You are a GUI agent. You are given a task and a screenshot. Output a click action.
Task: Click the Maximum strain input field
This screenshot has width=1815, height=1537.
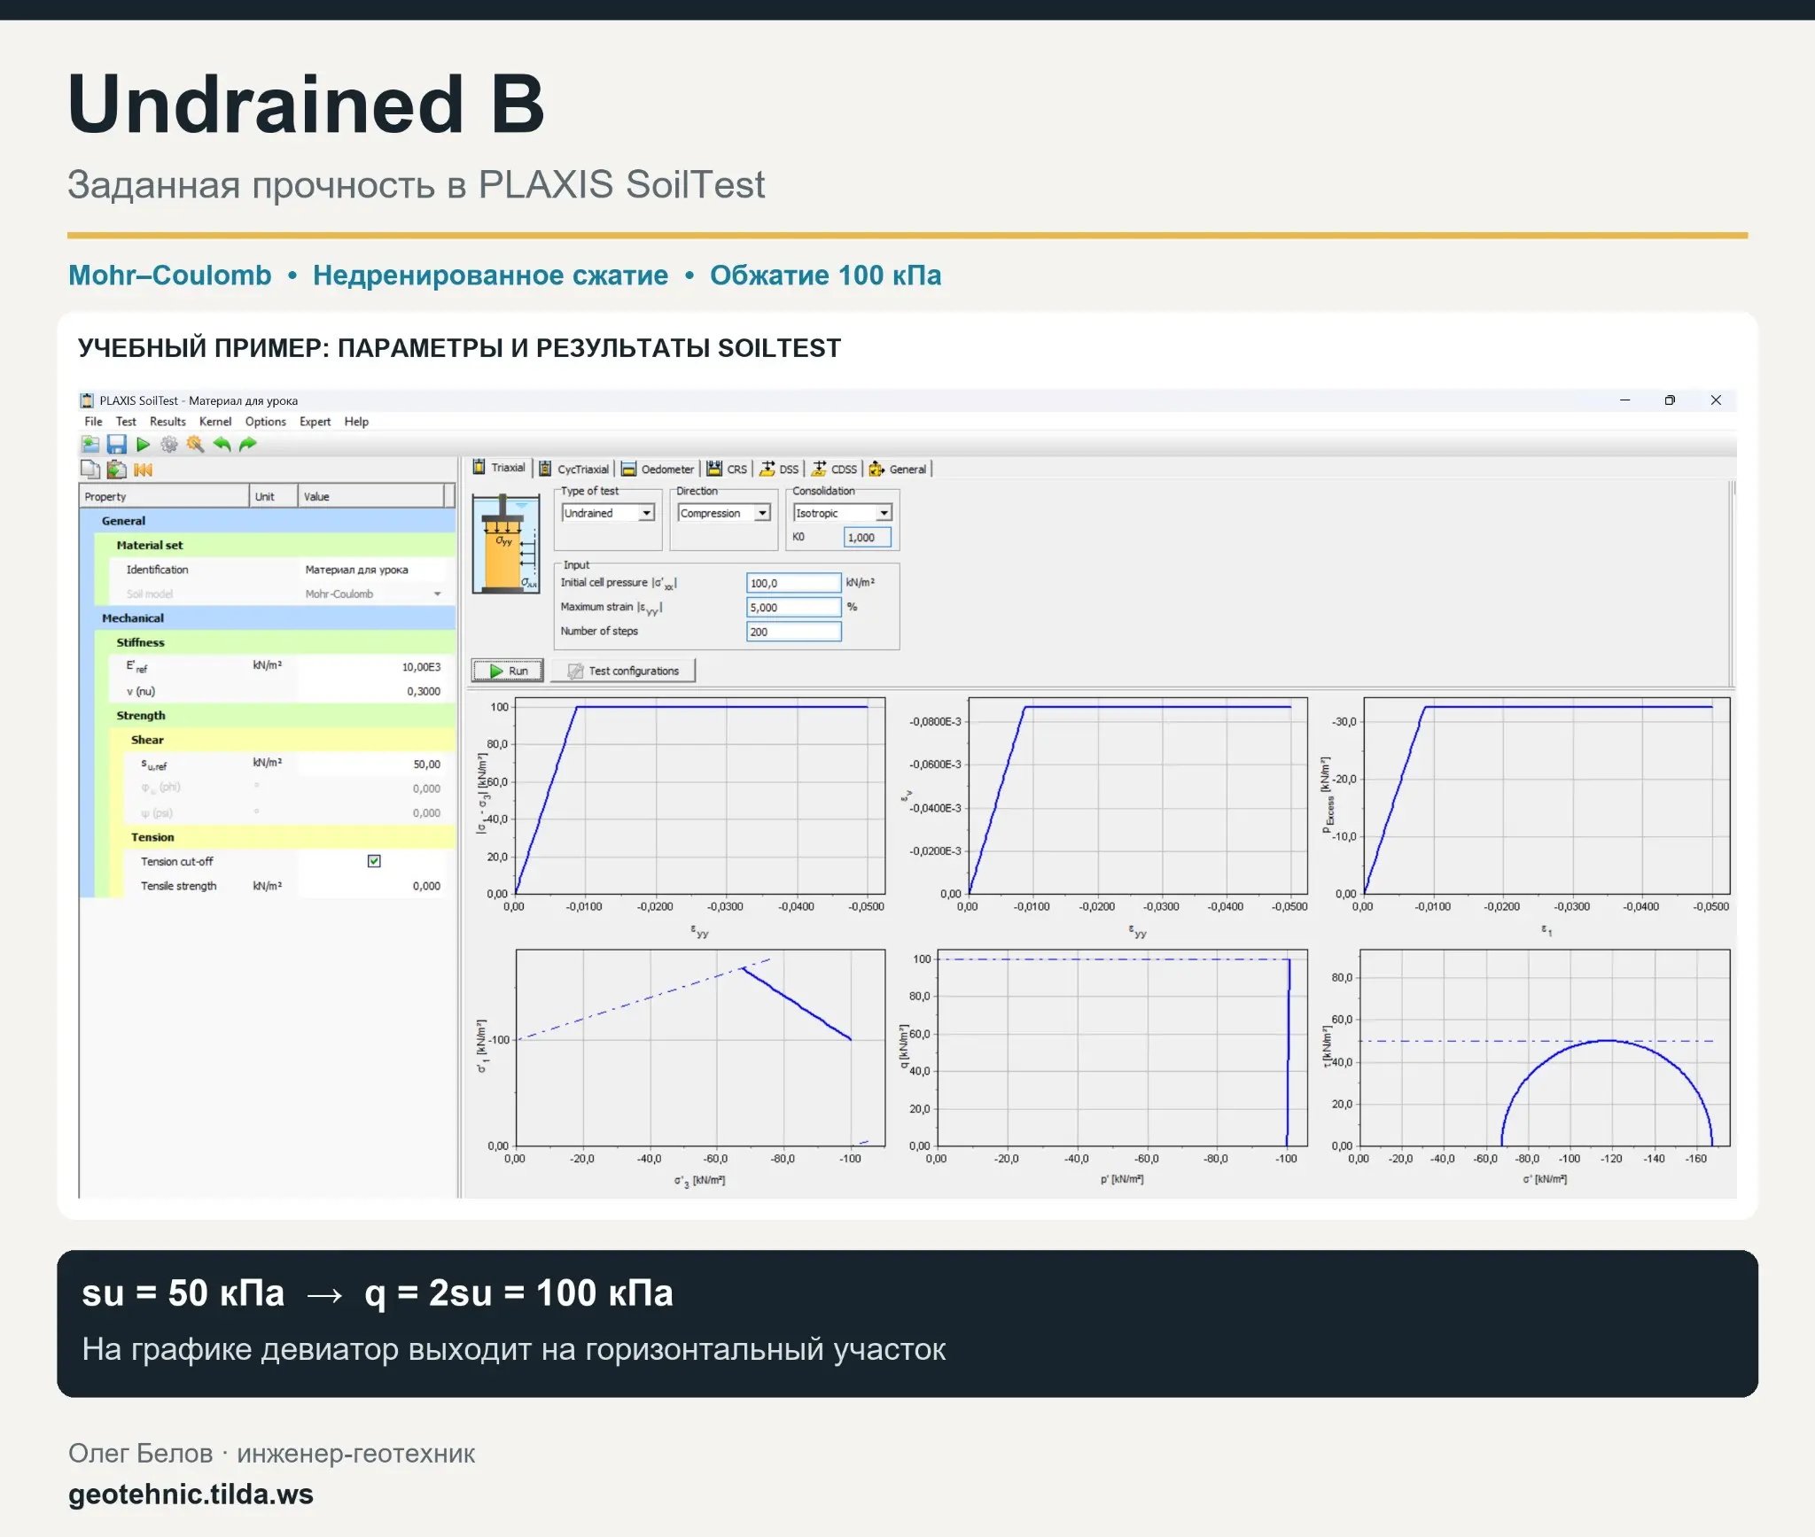793,607
